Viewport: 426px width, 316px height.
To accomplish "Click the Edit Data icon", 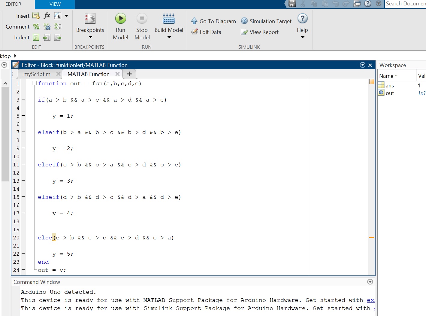I will (194, 32).
